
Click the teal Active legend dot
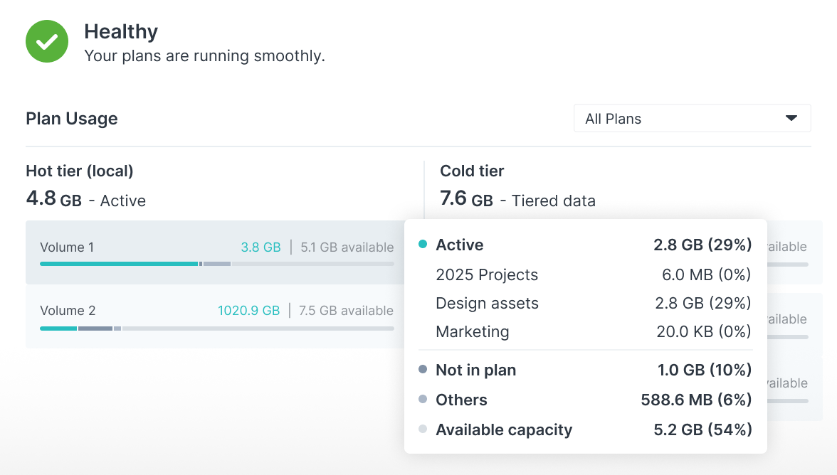coord(423,245)
